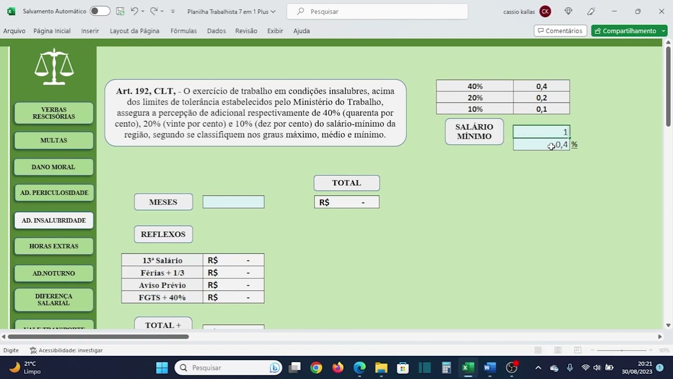Open Microsoft Store from taskbar

pos(403,367)
